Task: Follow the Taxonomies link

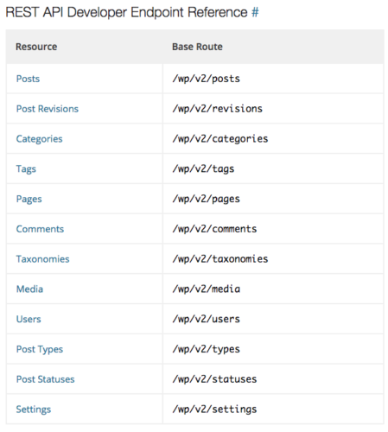Action: (42, 259)
